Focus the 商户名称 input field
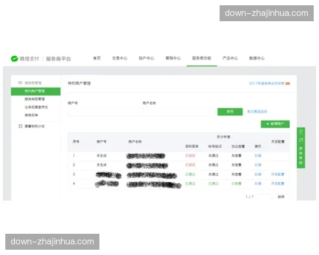 point(178,112)
